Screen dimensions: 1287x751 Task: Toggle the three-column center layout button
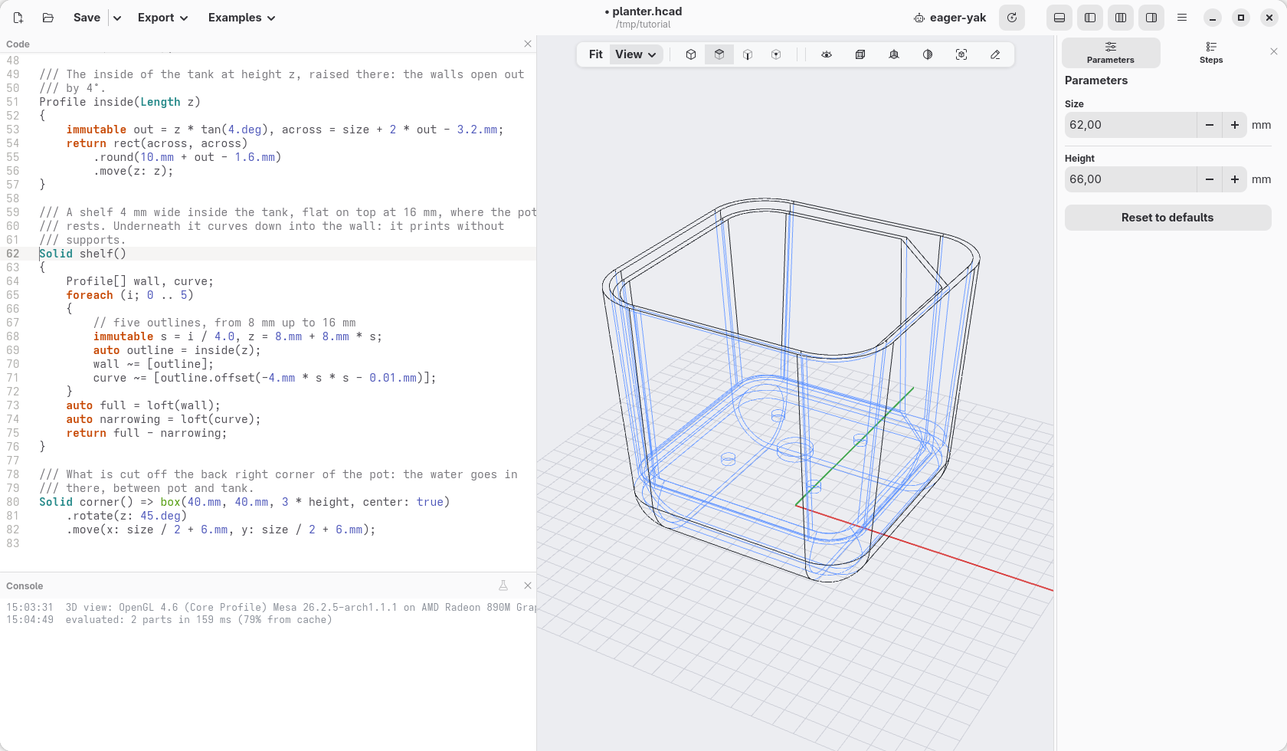click(1121, 18)
